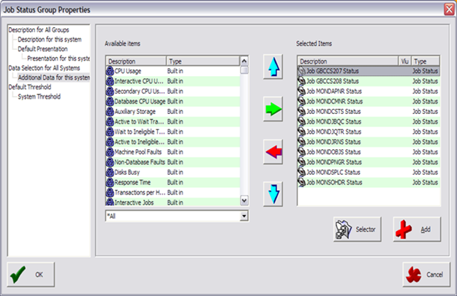Screen dimensions: 457x296
Task: Click the cyan up arrow icon
Action: pos(273,67)
